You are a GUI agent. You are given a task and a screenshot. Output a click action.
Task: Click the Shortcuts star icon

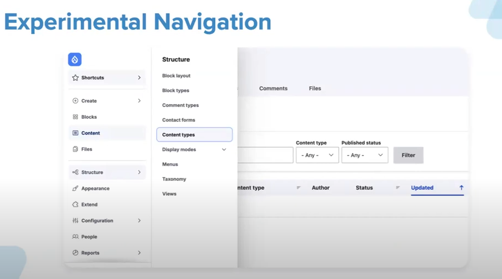pos(75,78)
